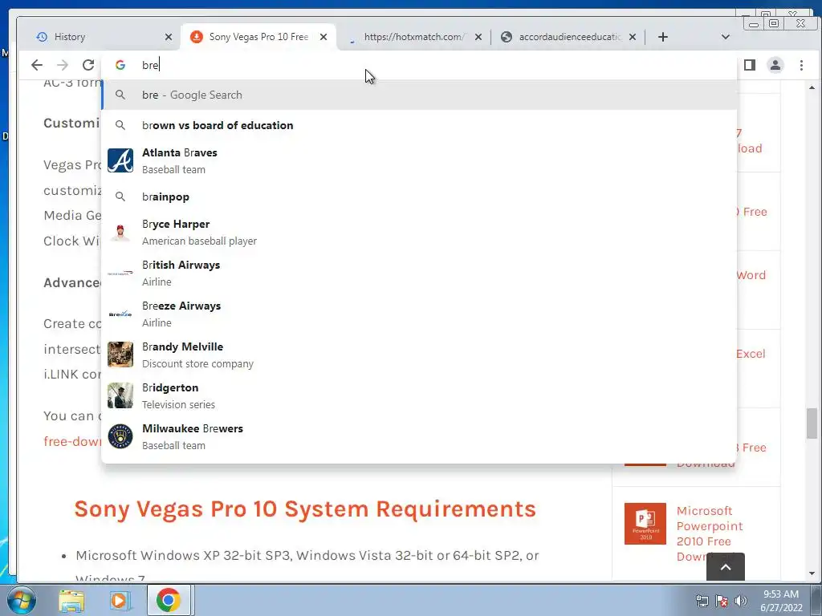Open the partially hidden Word sidebar link
Viewport: 822px width, 616px height.
coord(751,275)
